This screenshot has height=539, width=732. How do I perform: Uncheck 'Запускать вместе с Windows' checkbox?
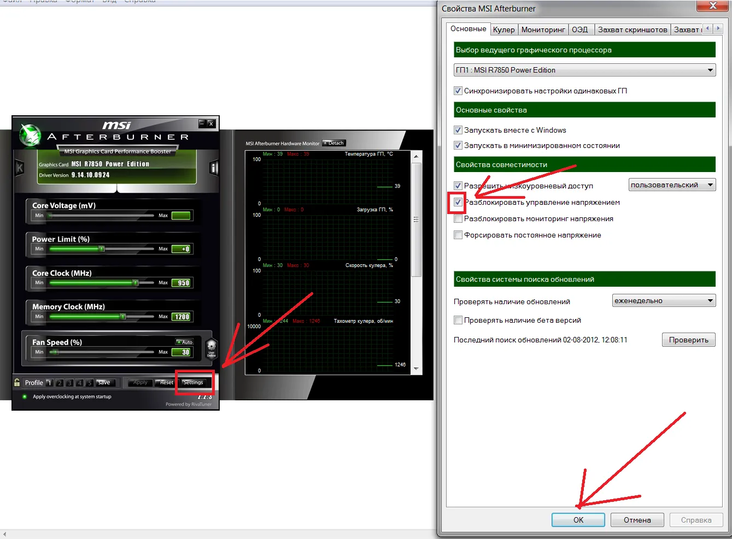pos(458,130)
